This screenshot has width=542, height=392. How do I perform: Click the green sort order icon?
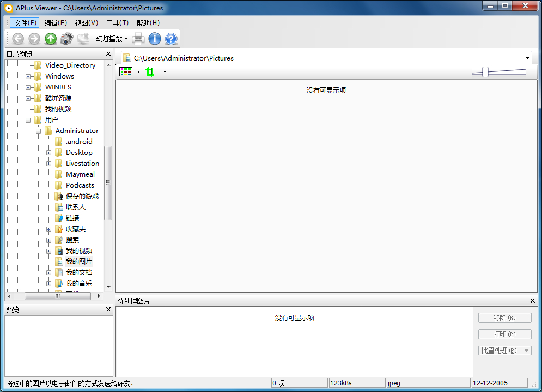pyautogui.click(x=150, y=71)
